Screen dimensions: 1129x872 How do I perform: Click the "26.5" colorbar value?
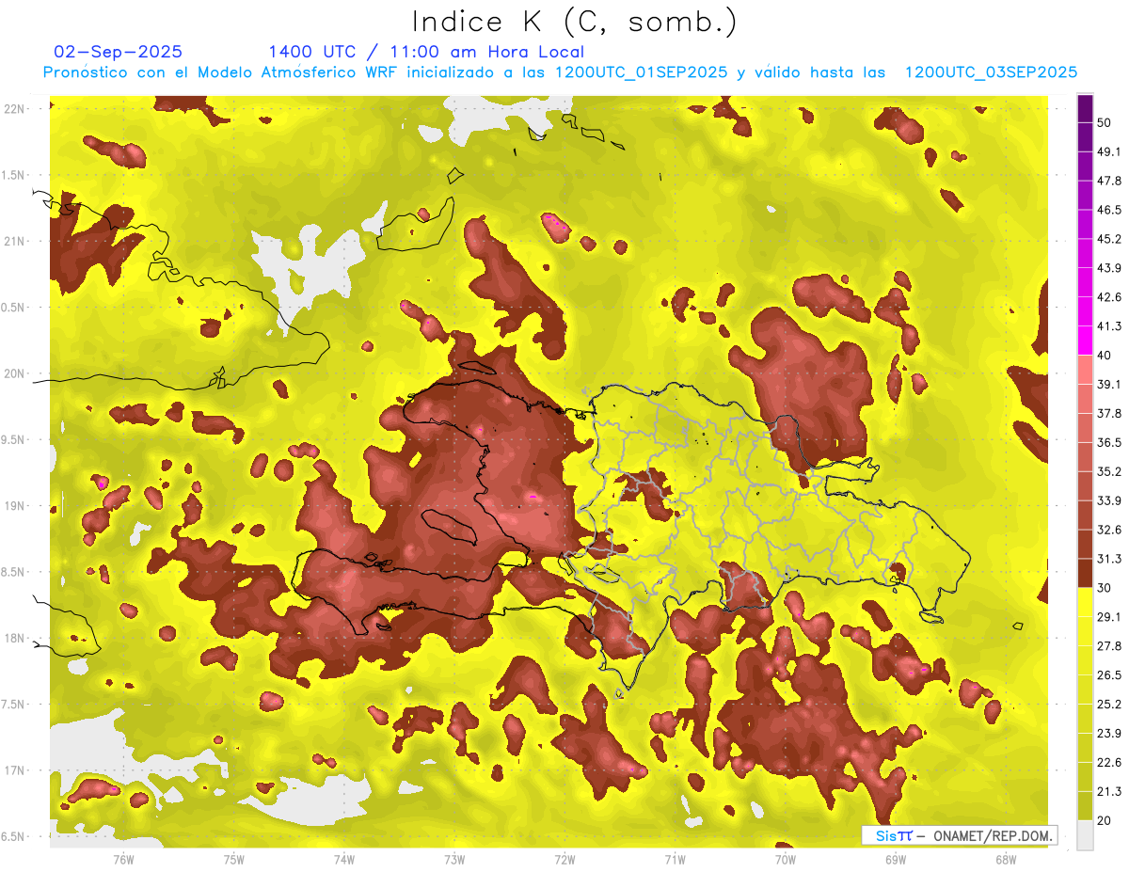pos(1108,675)
